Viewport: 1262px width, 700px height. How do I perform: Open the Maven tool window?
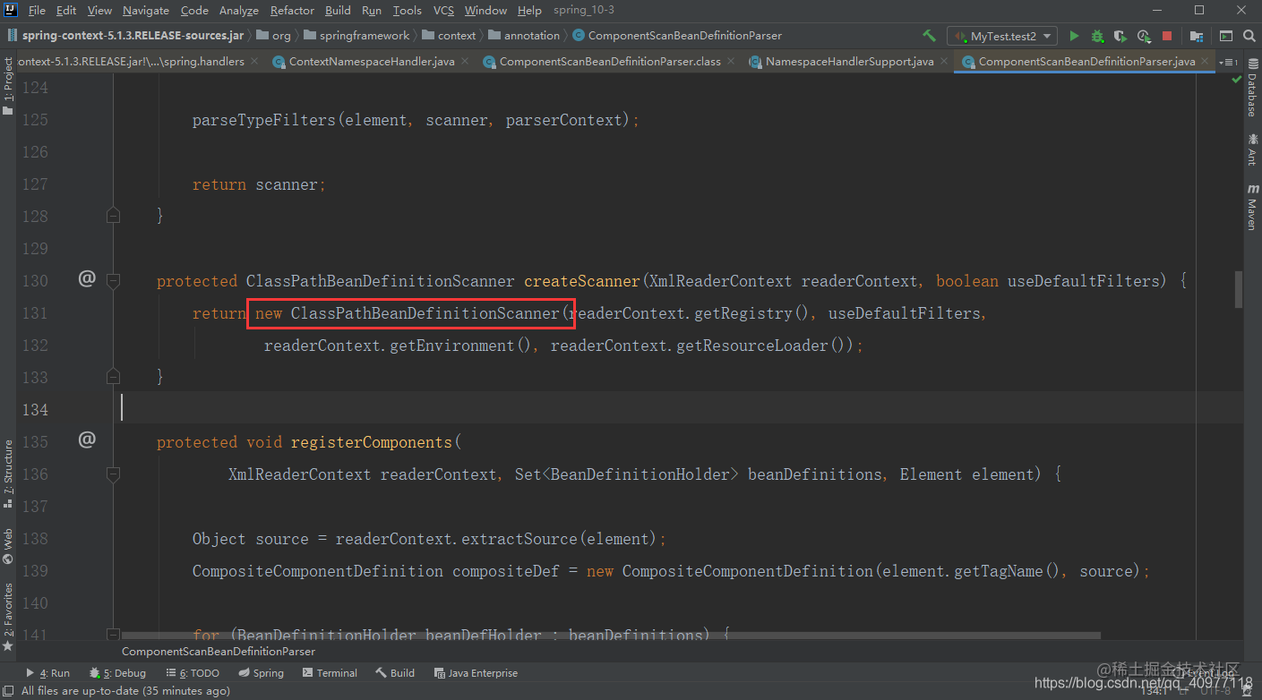[1252, 208]
